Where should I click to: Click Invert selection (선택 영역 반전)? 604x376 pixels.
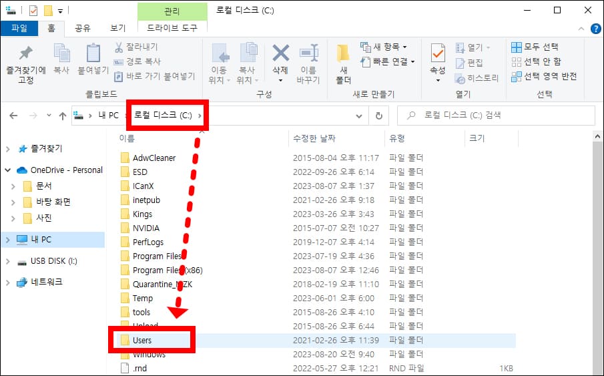point(544,76)
